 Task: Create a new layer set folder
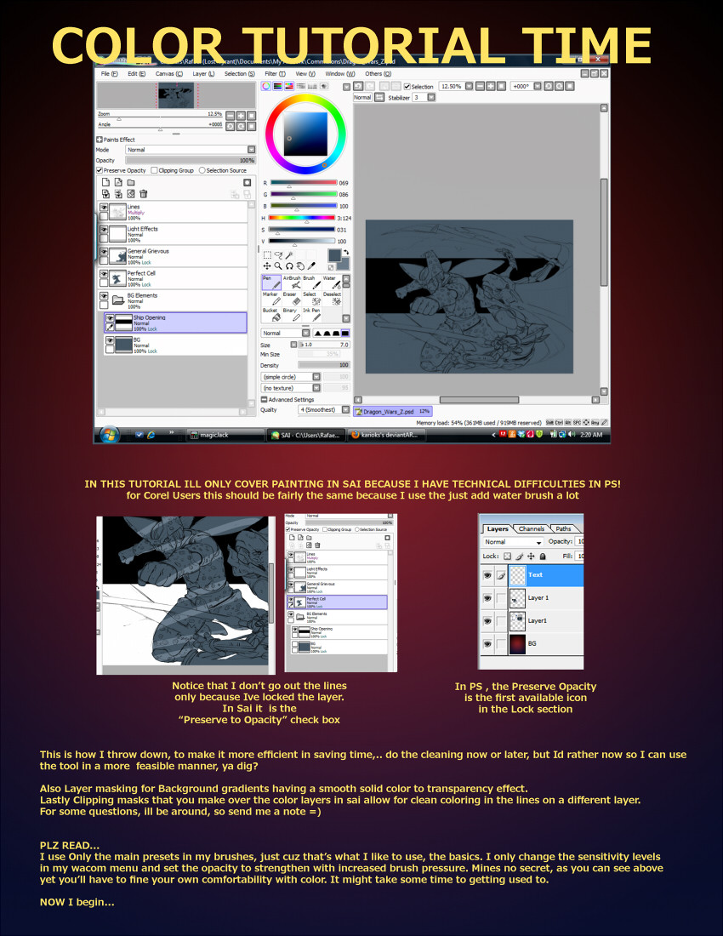(131, 182)
